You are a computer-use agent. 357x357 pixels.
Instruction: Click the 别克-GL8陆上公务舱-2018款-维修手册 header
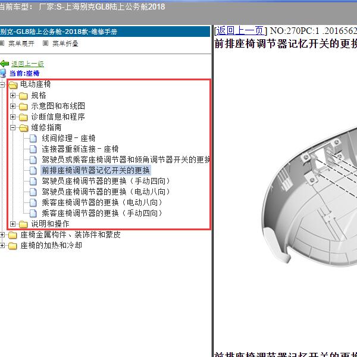coord(59,32)
